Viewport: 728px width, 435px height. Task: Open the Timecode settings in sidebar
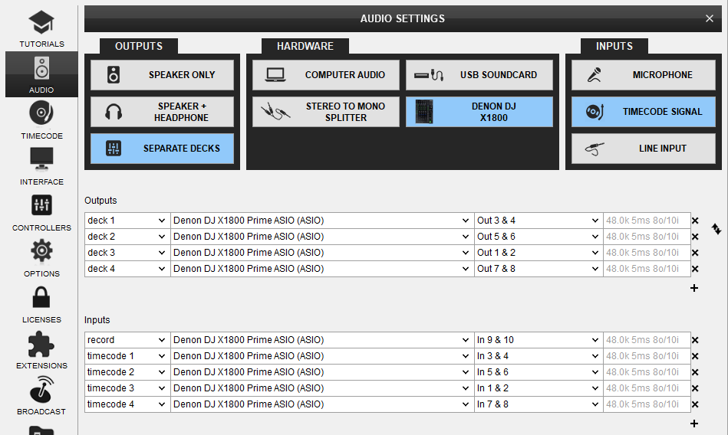tap(41, 120)
